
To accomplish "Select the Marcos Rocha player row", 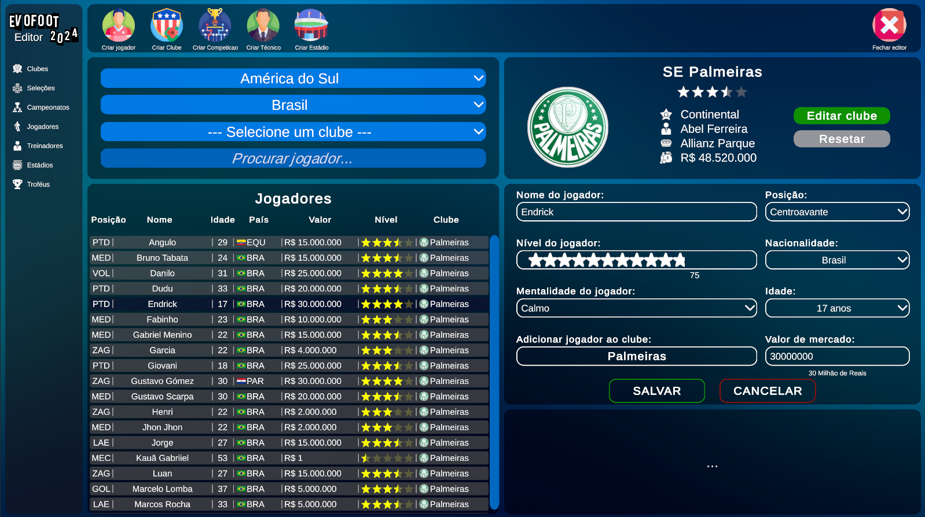I will pyautogui.click(x=289, y=504).
